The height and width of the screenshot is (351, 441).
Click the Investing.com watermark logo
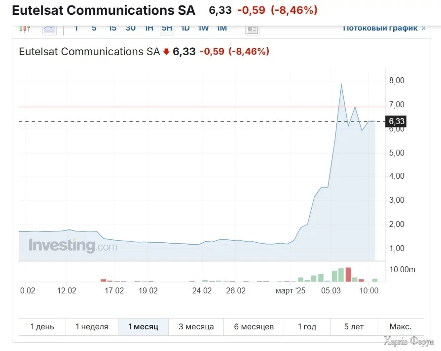[73, 246]
